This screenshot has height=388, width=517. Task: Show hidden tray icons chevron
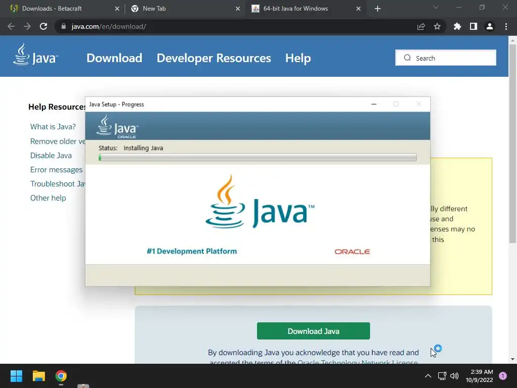[x=428, y=376]
